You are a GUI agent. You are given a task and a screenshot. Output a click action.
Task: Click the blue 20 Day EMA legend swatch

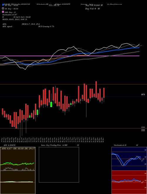[3, 5]
